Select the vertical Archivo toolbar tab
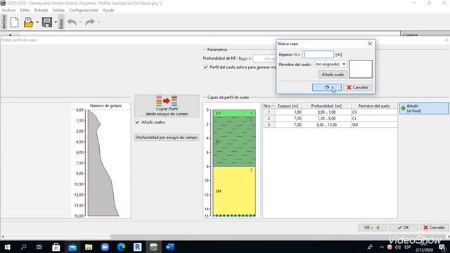Screen dimensions: 450x253 4,22
